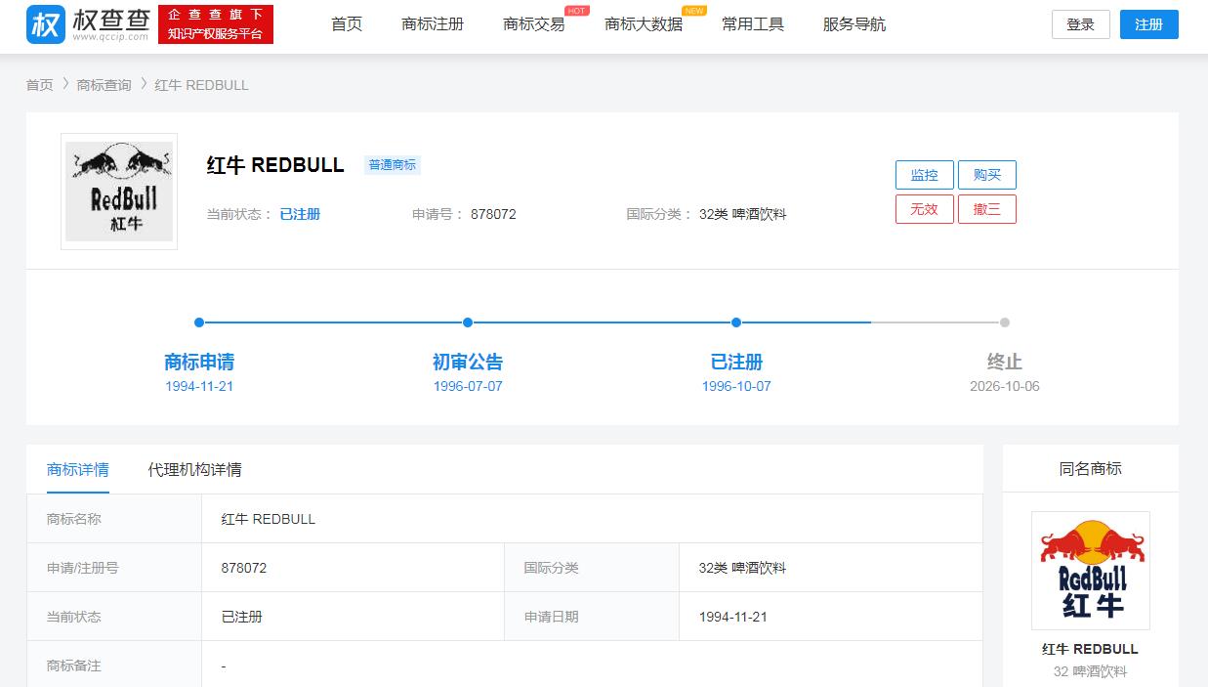Click the blue 注册 button
This screenshot has width=1208, height=687.
(1149, 24)
